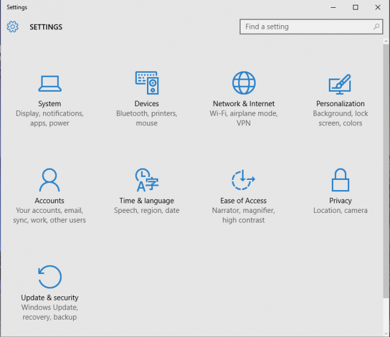Click the vertical scrollbar thumb
The height and width of the screenshot is (337, 390).
(x=386, y=171)
